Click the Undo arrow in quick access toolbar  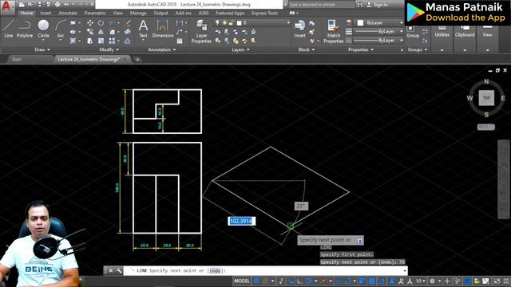66,5
